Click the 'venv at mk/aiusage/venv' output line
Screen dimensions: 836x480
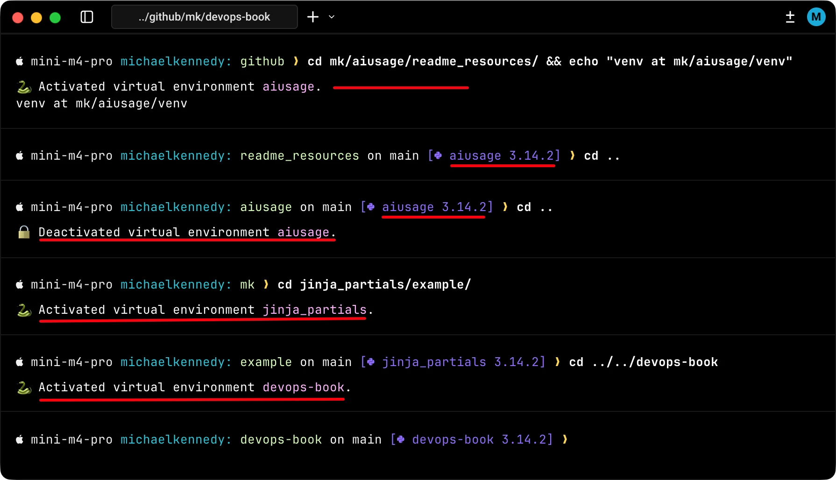click(x=102, y=103)
